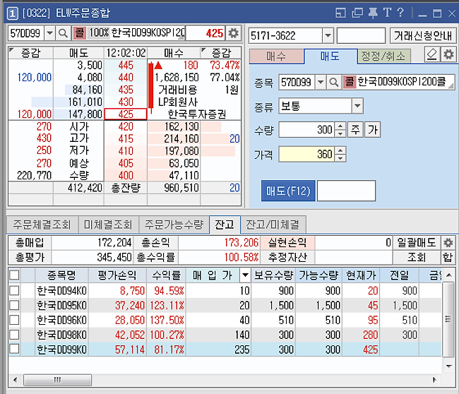459x394 pixels.
Task: Click the 조회 refresh button
Action: (417, 257)
